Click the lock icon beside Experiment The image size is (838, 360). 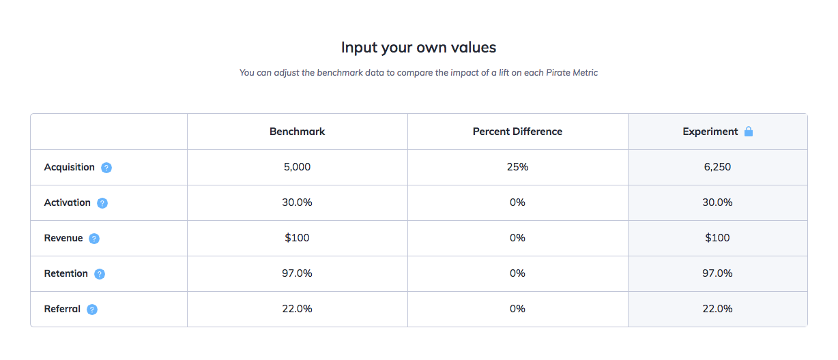pos(749,132)
